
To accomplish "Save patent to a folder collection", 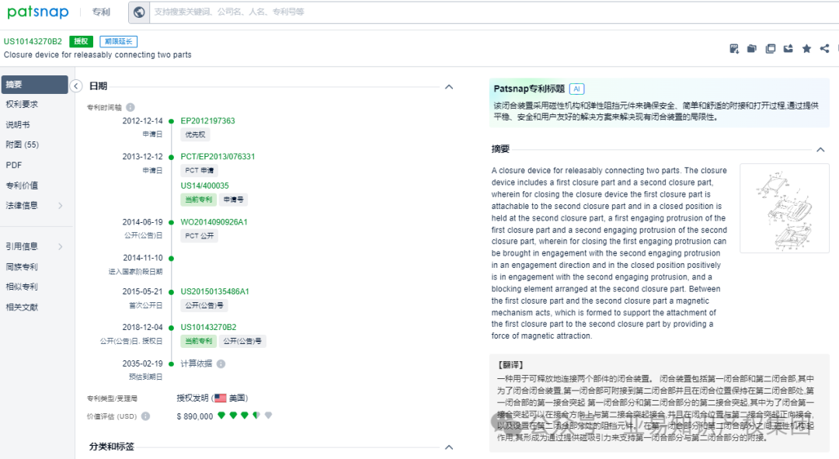I will point(751,48).
